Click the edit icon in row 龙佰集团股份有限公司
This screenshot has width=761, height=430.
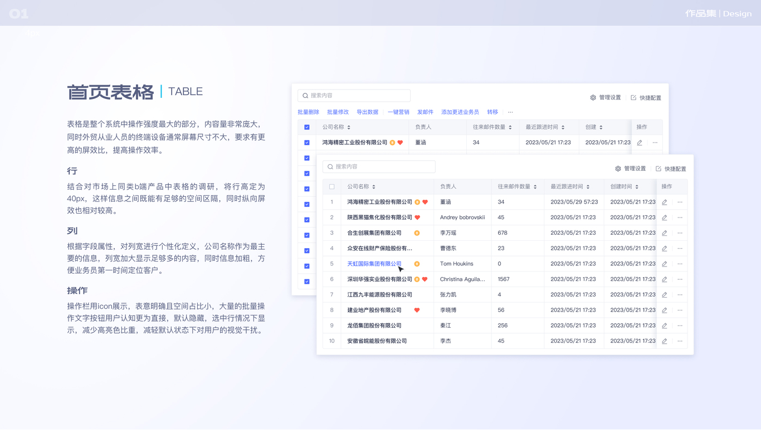[665, 325]
